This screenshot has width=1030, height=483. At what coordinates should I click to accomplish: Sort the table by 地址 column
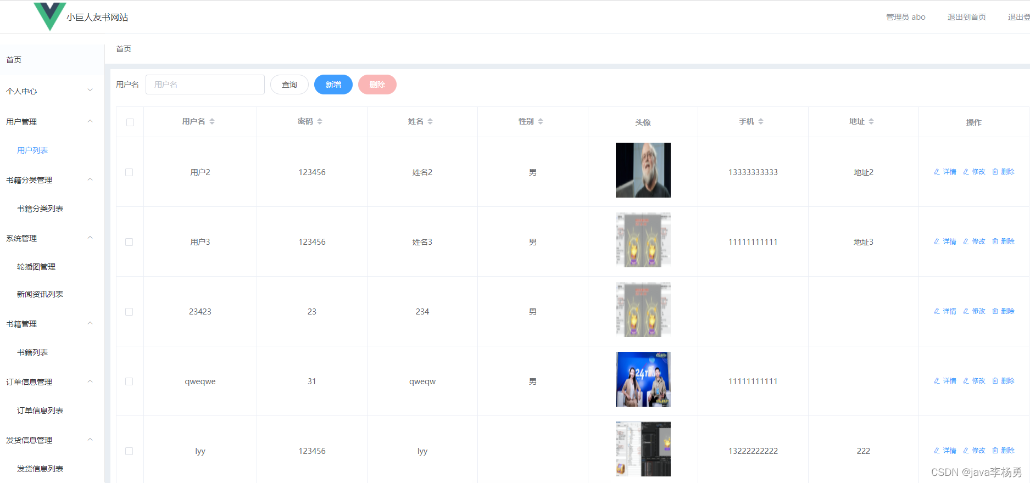pos(871,121)
